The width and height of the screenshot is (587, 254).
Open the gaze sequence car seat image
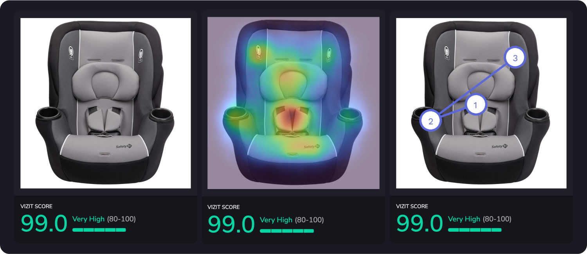pyautogui.click(x=481, y=103)
